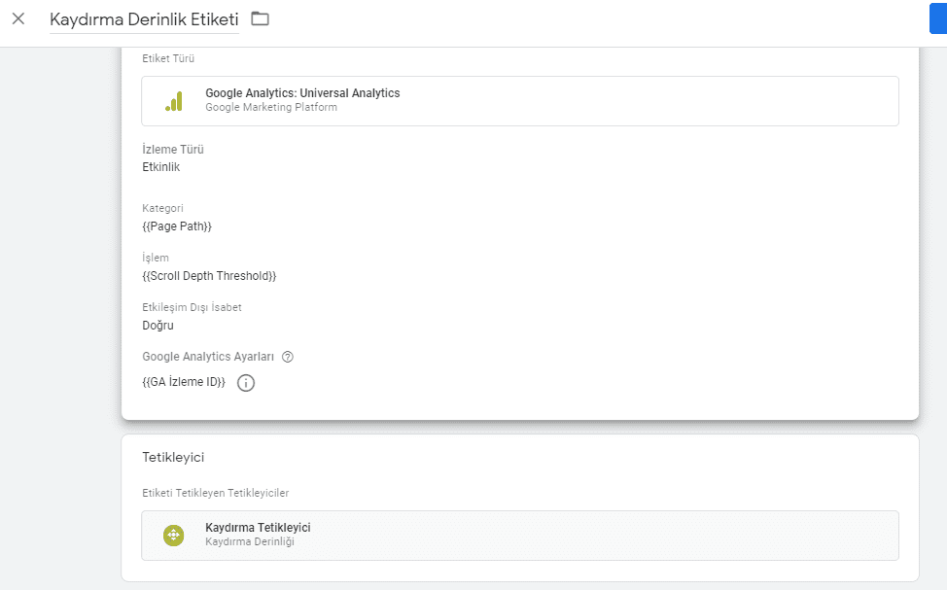947x590 pixels.
Task: Click the Etiketi Tetikleyen Tetikleyiciler label
Action: [215, 494]
